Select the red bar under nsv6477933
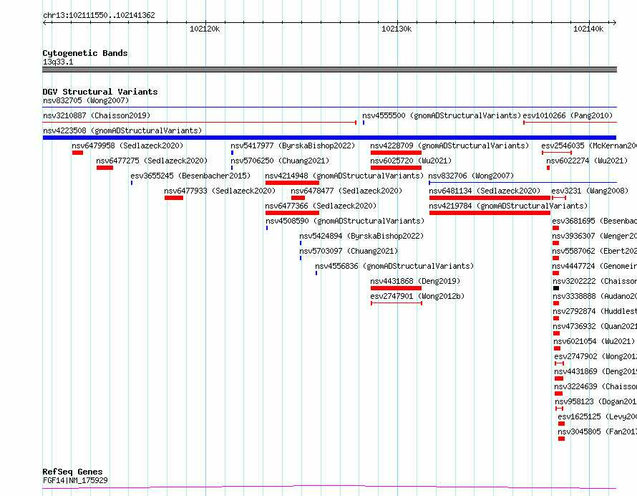The width and height of the screenshot is (637, 496). pos(174,198)
